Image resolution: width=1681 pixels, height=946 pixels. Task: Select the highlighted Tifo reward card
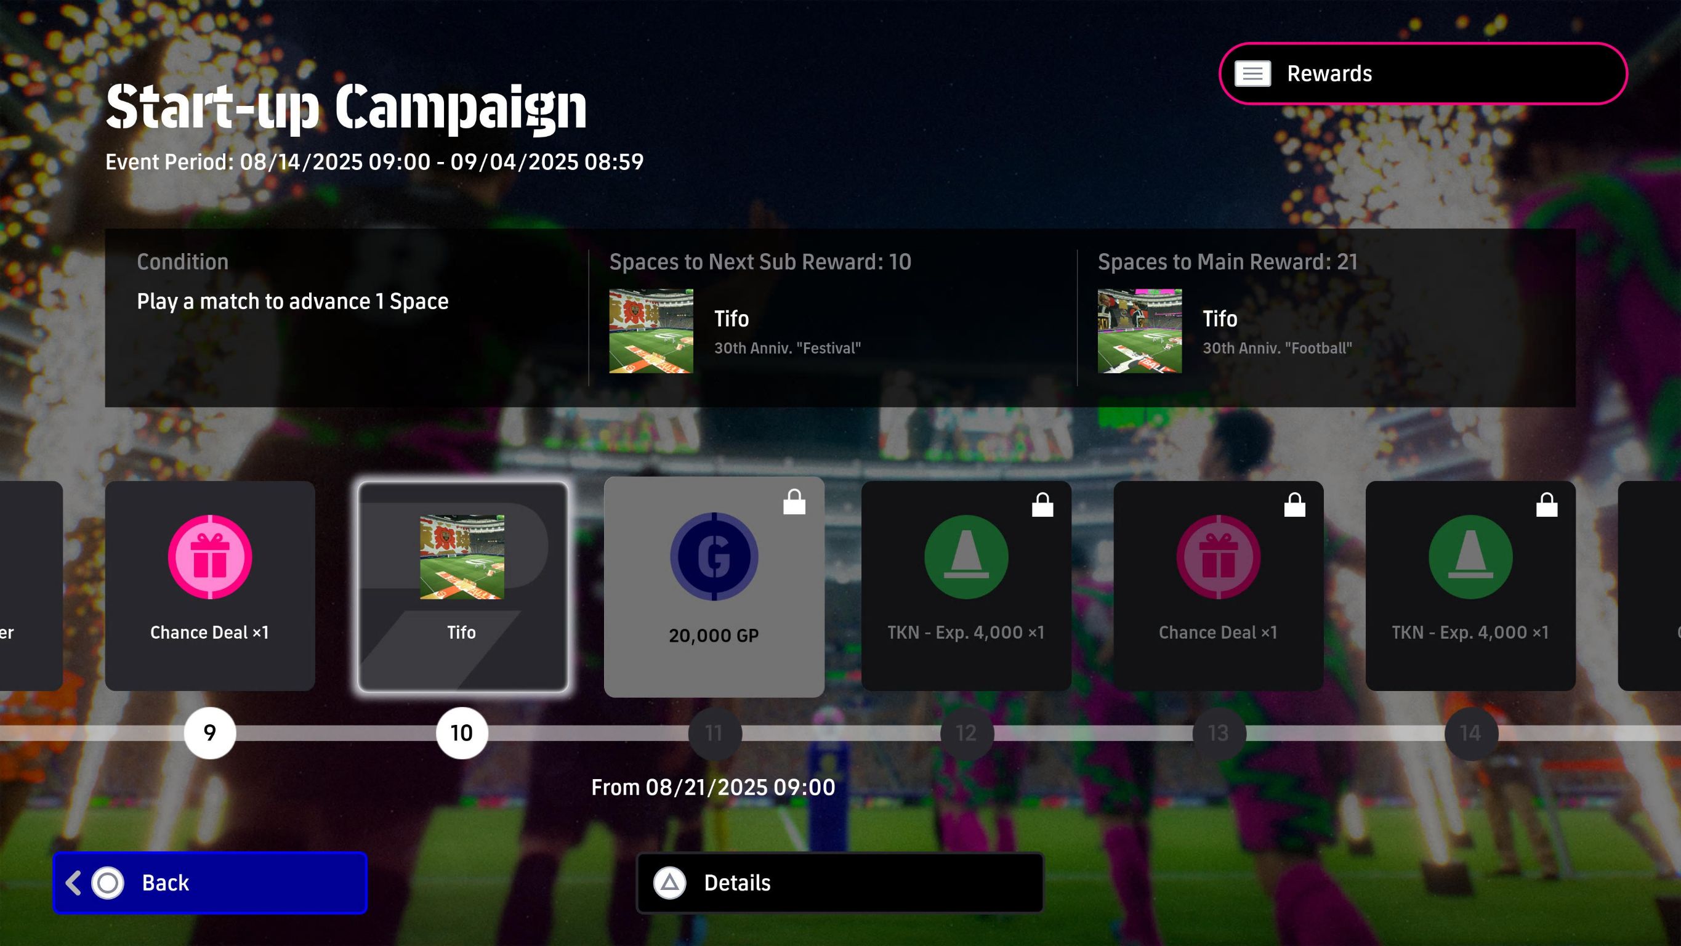[462, 586]
